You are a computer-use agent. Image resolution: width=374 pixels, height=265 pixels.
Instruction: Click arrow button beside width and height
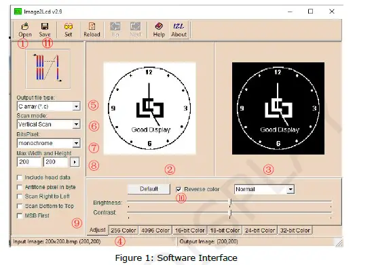click(x=75, y=162)
